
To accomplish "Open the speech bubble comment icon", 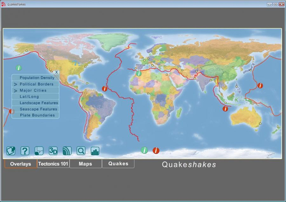I will click(39, 151).
